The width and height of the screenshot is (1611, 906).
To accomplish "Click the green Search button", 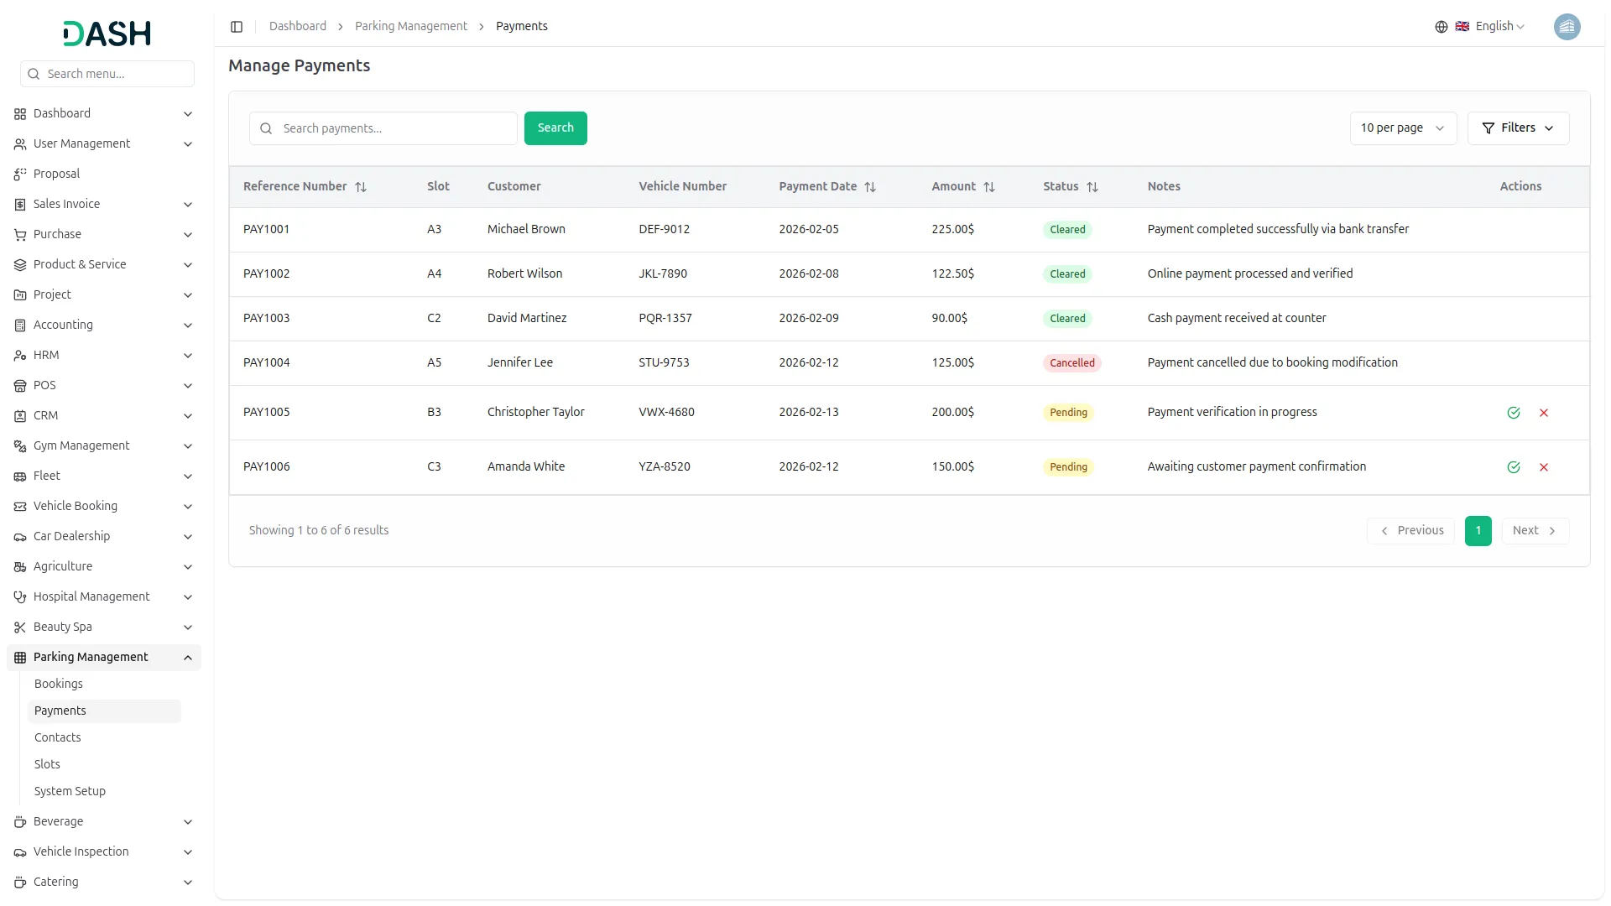I will [555, 128].
